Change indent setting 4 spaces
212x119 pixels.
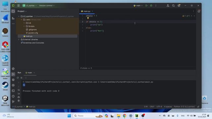[x=168, y=106]
